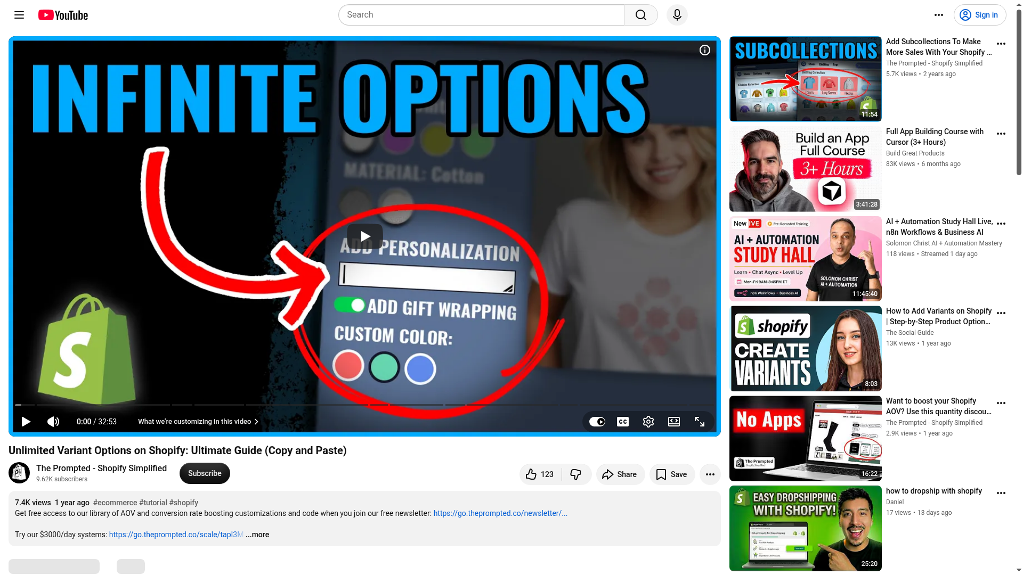Visit The Social Guide channel
The width and height of the screenshot is (1023, 575).
click(x=910, y=333)
